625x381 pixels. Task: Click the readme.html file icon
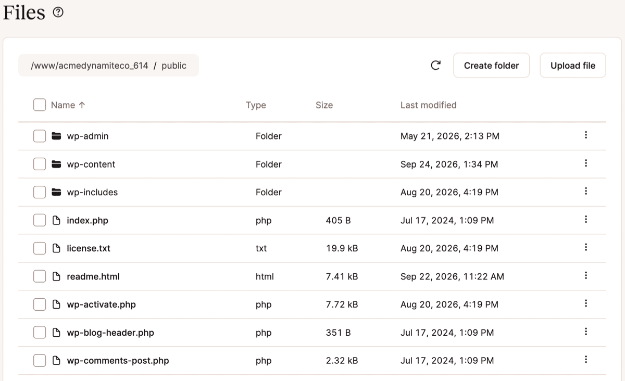tap(56, 276)
